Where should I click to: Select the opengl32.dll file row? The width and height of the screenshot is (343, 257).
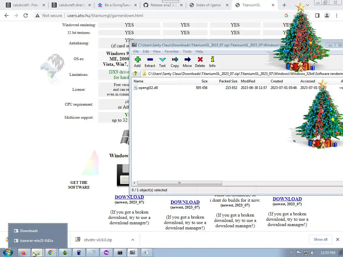[237, 88]
